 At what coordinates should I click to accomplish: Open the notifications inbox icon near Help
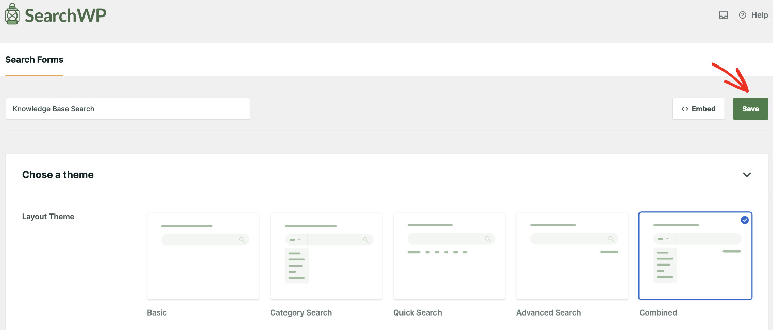point(723,15)
